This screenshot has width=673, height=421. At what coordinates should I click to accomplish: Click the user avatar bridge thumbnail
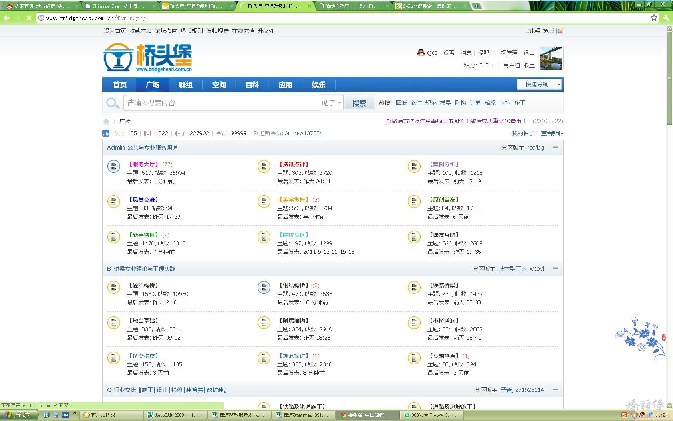(551, 59)
